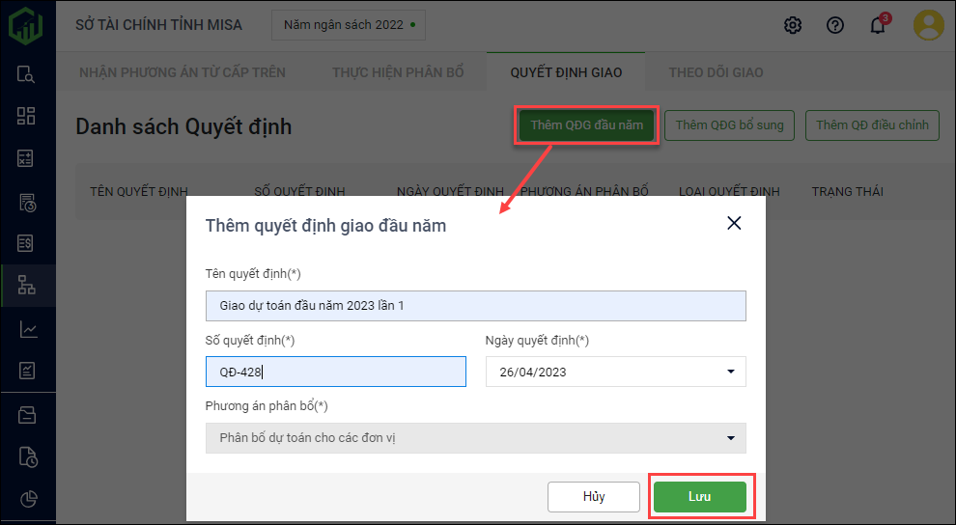Image resolution: width=956 pixels, height=525 pixels.
Task: Open the dashboard grid icon in sidebar
Action: 27,117
